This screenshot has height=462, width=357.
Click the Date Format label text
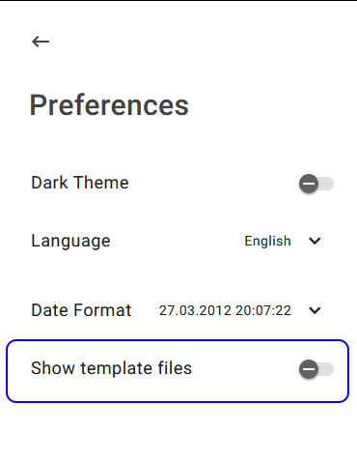81,310
